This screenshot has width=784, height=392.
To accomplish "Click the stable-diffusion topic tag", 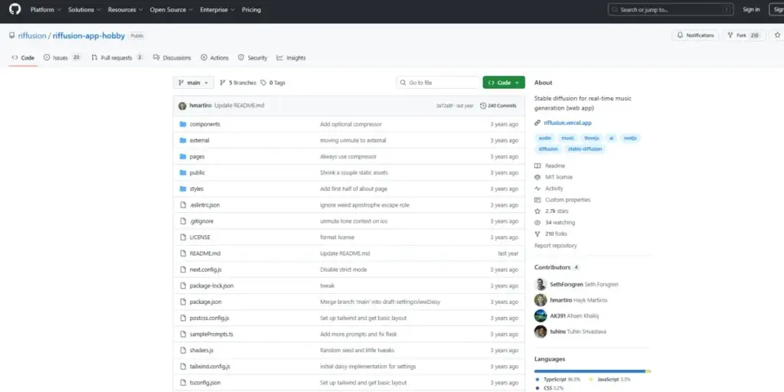I will pyautogui.click(x=584, y=149).
